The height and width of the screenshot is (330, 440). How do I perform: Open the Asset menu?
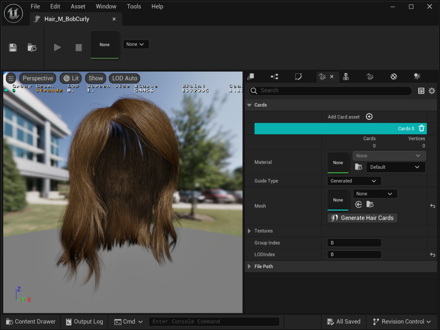(x=78, y=7)
